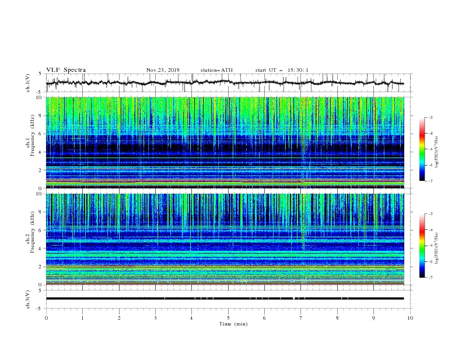Click the '5' tick on the time axis
Viewport: 462px width, 357px height.
(228, 318)
